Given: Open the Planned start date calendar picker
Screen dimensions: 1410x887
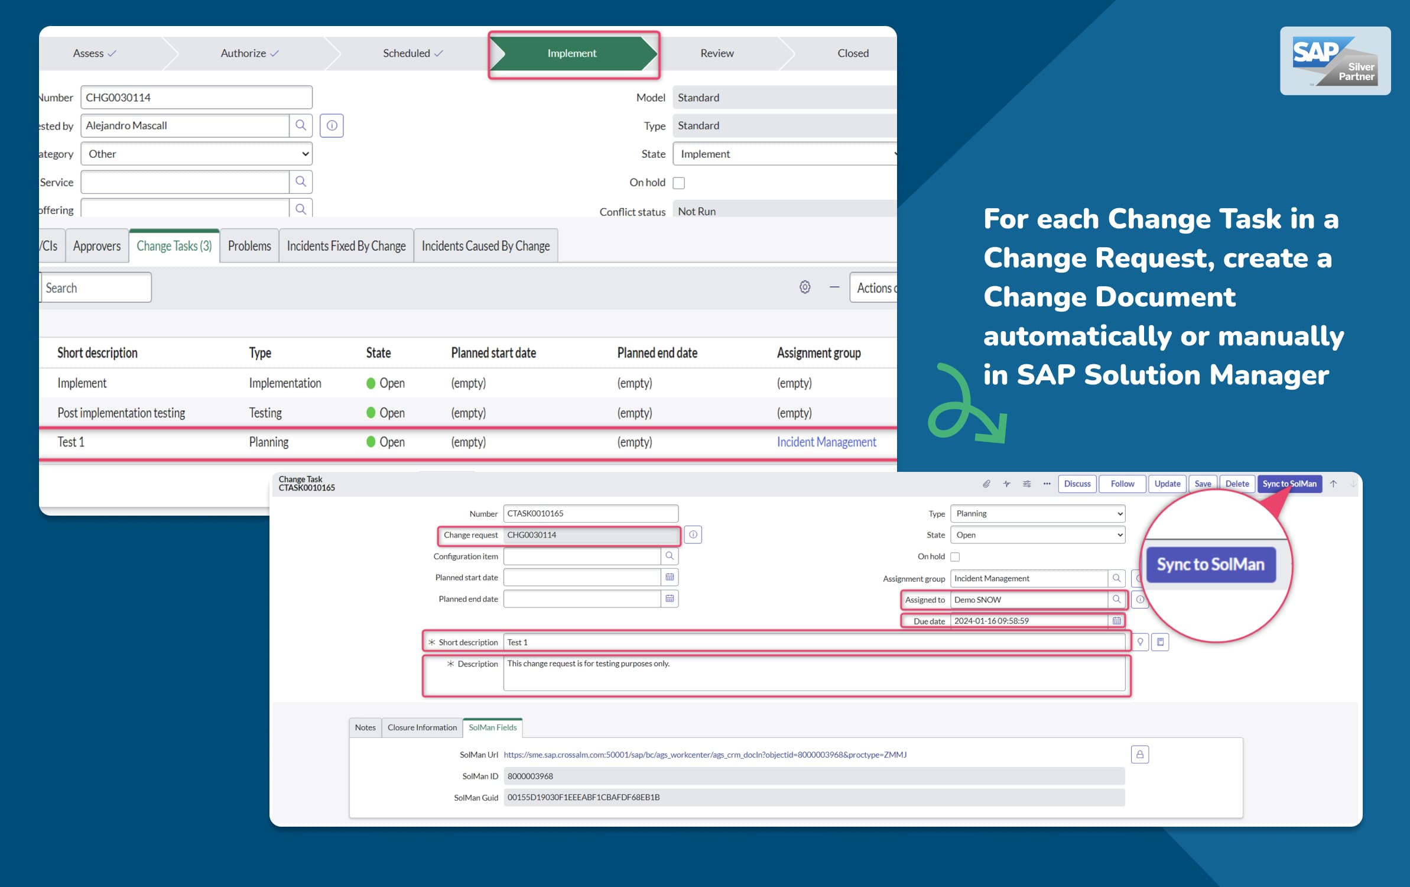Looking at the screenshot, I should coord(670,577).
